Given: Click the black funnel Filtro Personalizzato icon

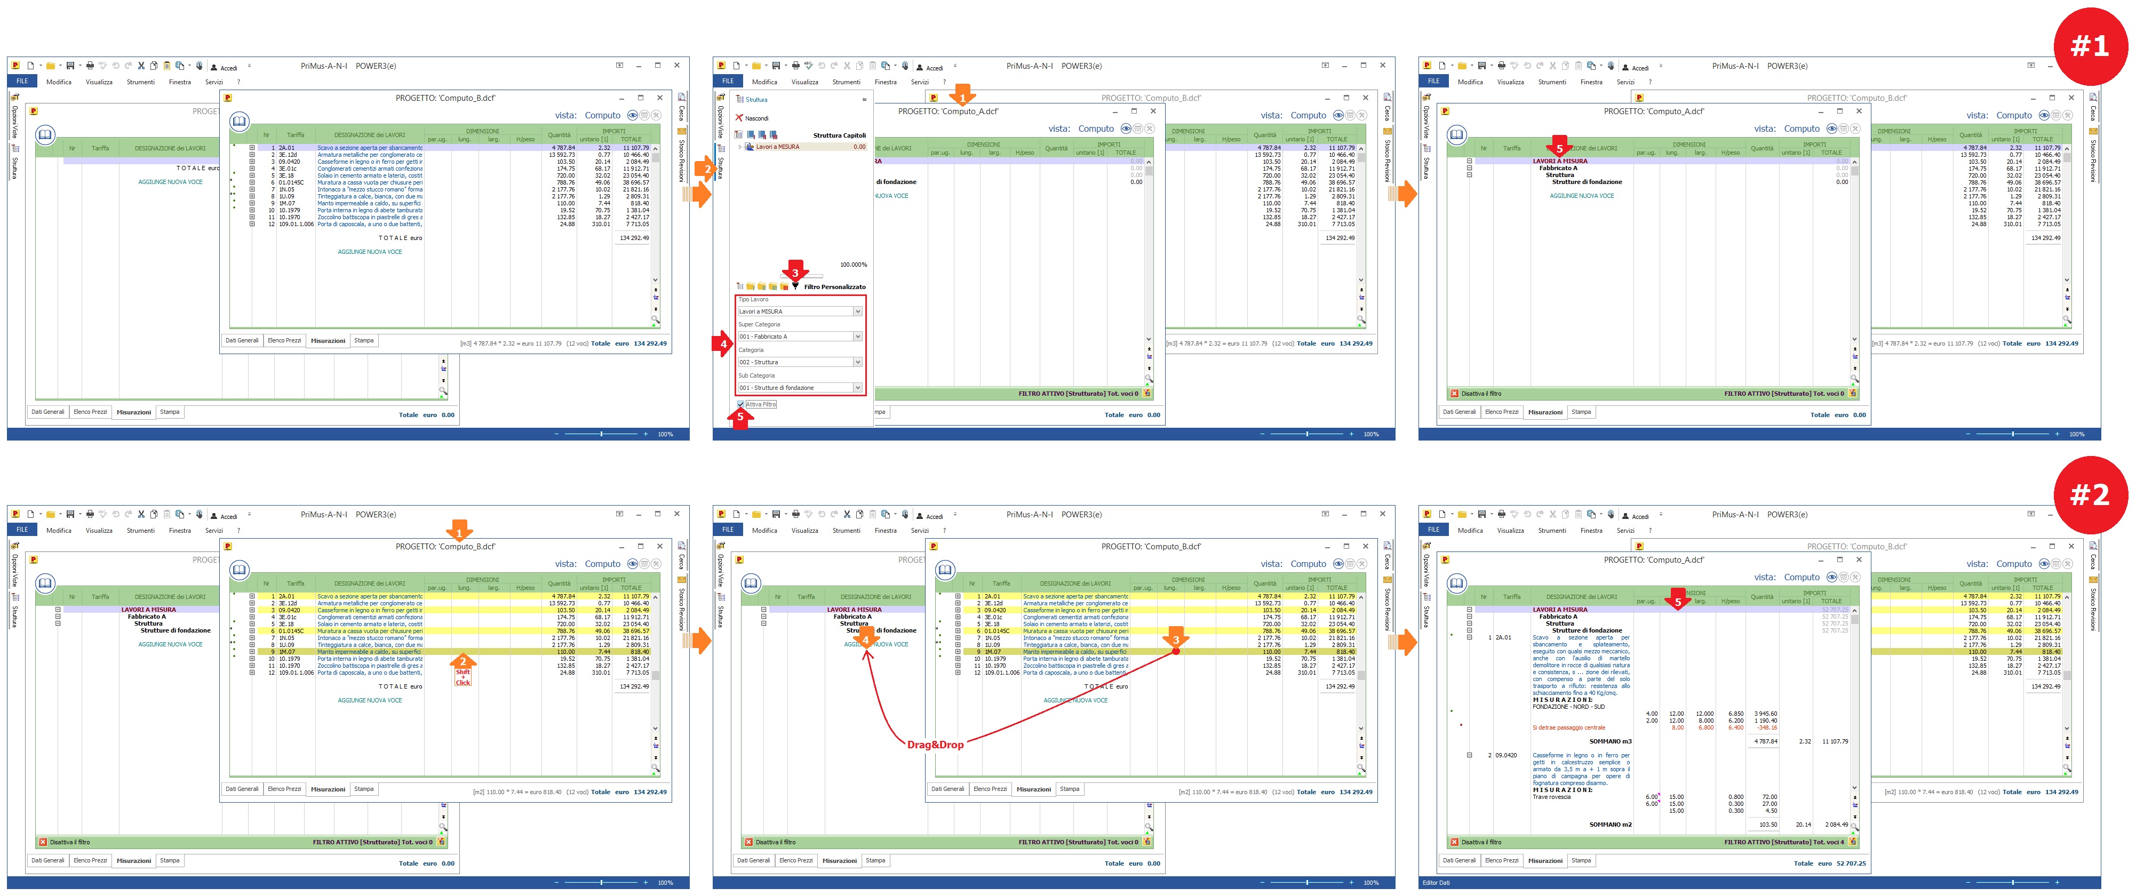Looking at the screenshot, I should [x=795, y=286].
